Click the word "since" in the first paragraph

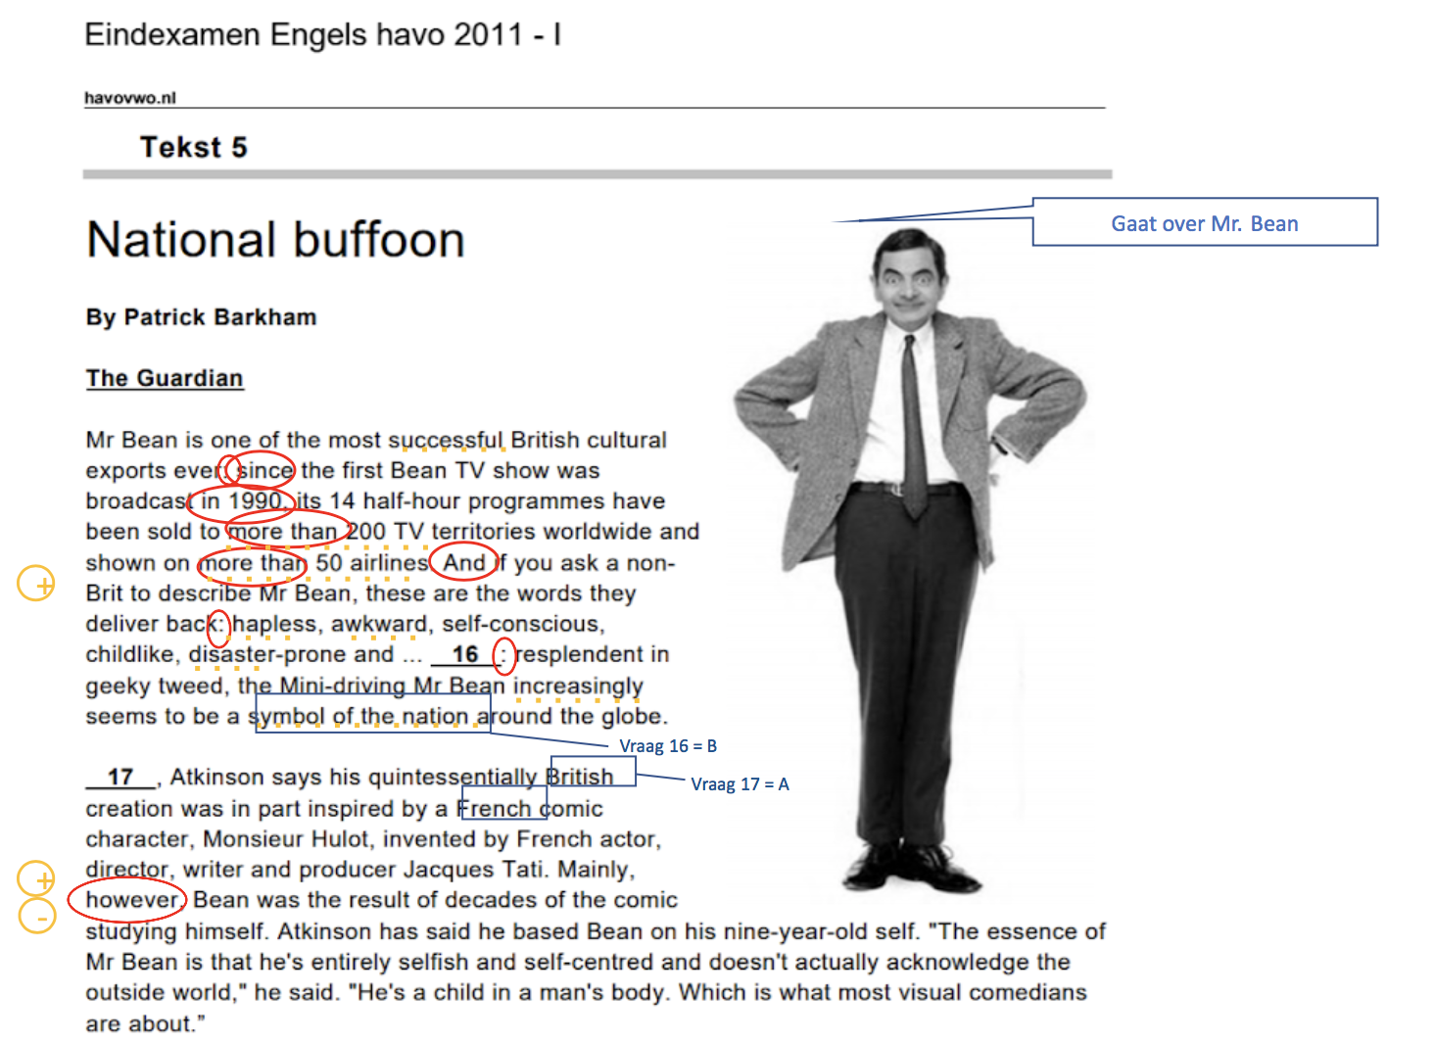tap(264, 471)
